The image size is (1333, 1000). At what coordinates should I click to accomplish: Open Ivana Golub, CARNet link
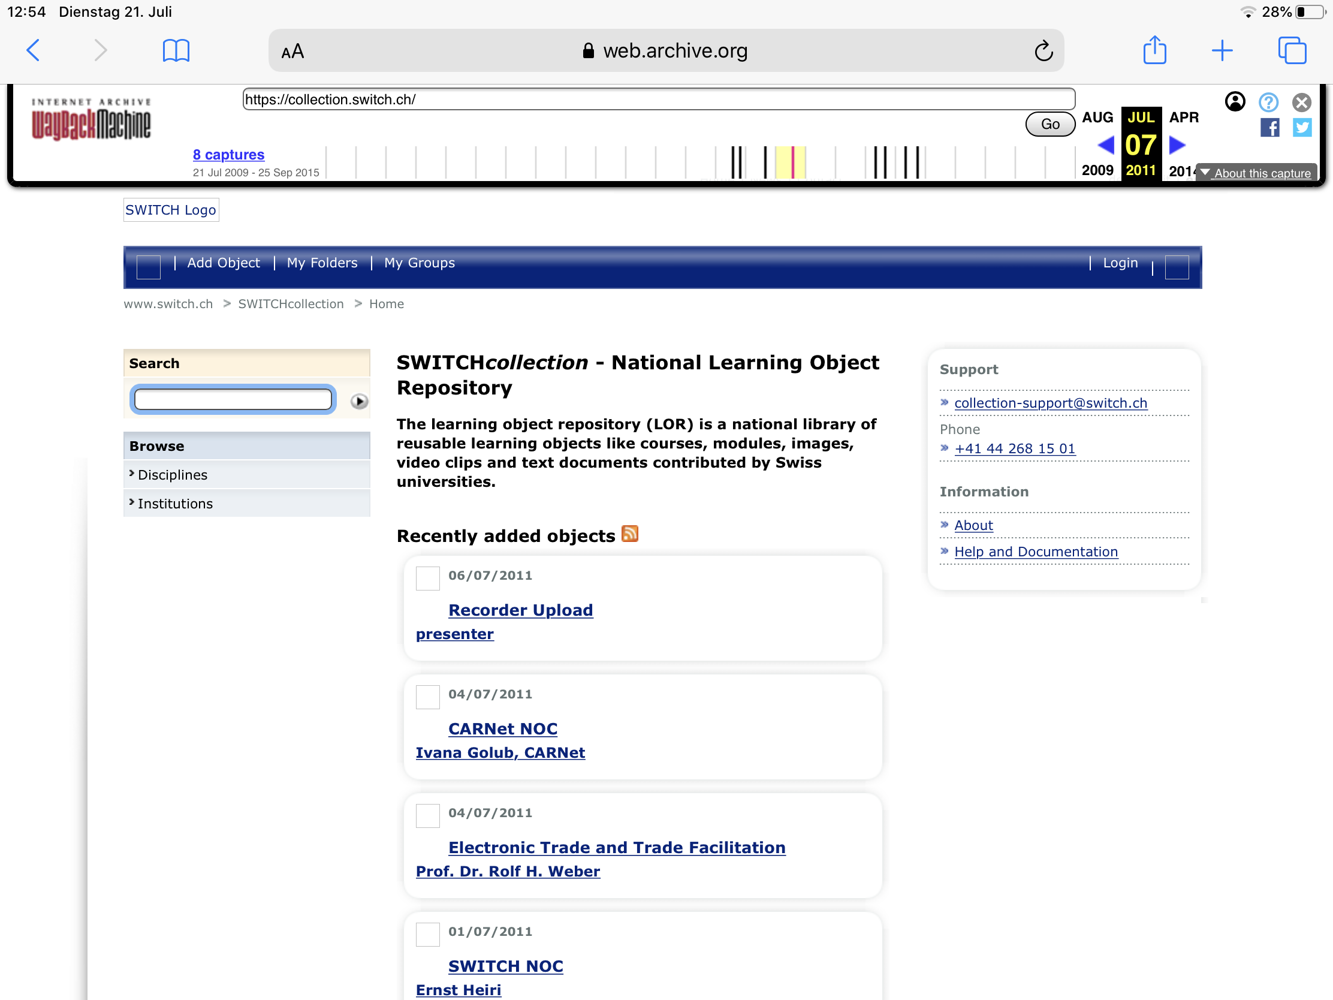[x=500, y=753]
